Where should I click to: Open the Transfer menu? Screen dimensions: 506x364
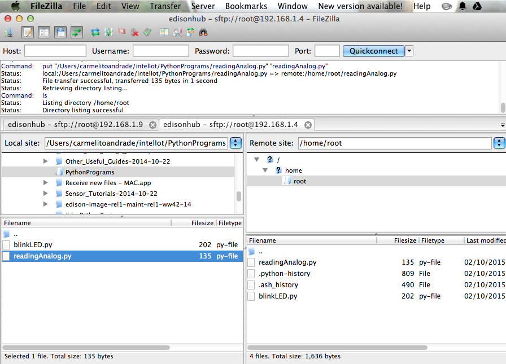point(165,6)
